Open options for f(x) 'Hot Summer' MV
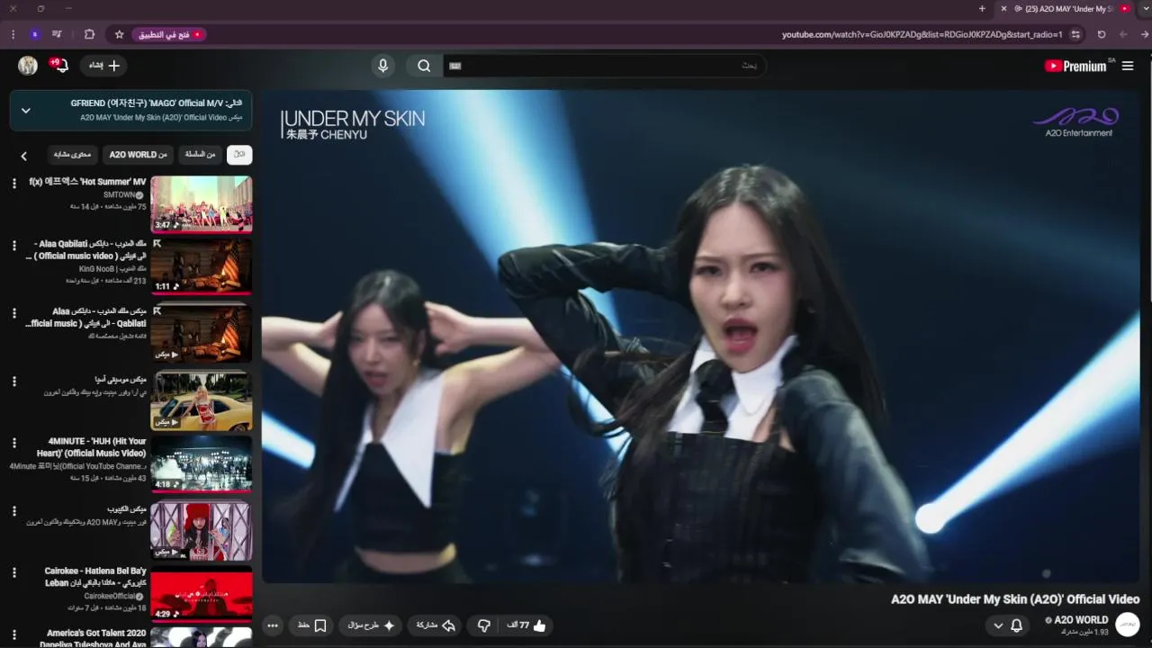Viewport: 1152px width, 648px height. point(13,184)
